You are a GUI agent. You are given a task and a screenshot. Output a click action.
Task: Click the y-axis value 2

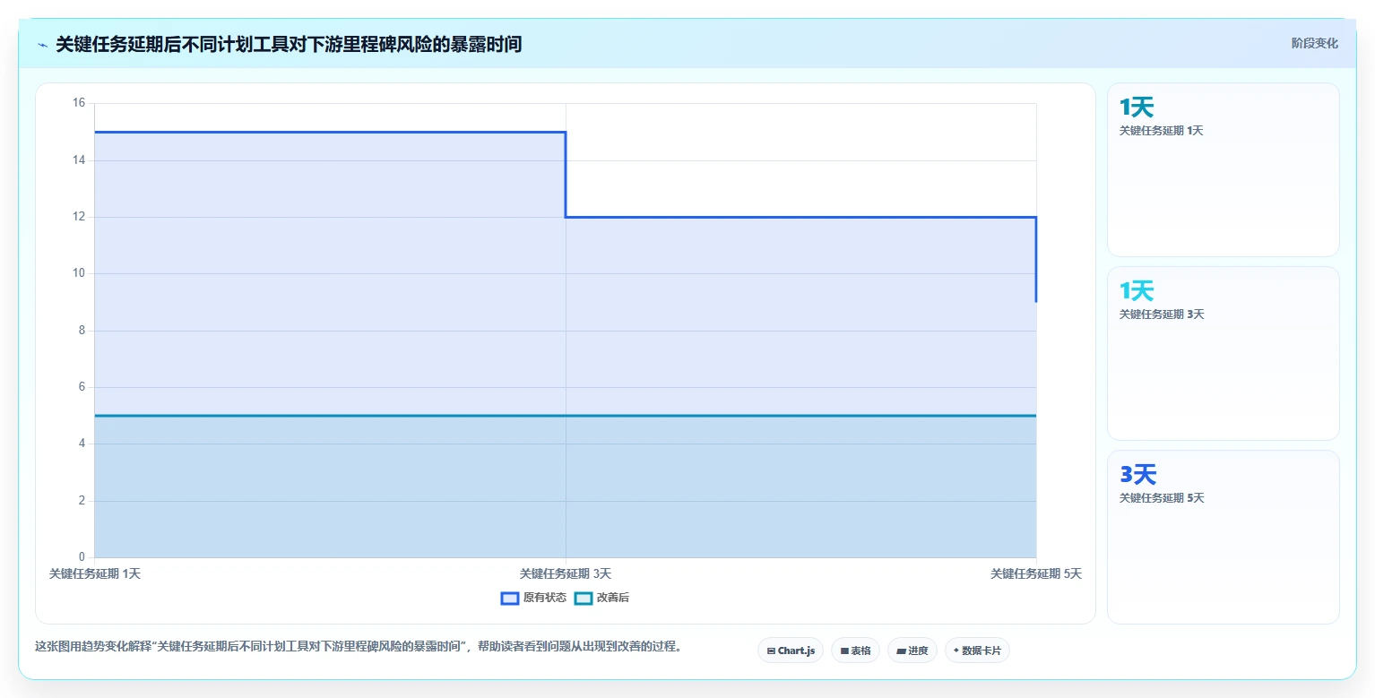(x=82, y=500)
